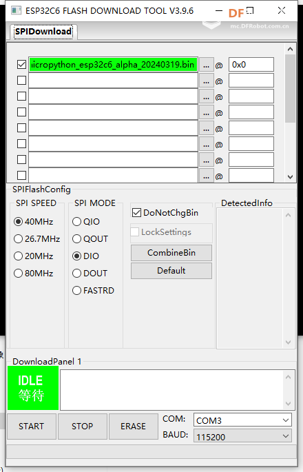Click the 0x0 address field
The width and height of the screenshot is (303, 472).
point(251,65)
